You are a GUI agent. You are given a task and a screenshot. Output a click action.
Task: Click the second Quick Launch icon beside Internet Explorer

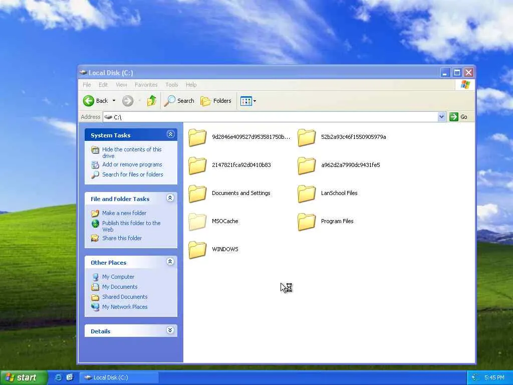70,377
